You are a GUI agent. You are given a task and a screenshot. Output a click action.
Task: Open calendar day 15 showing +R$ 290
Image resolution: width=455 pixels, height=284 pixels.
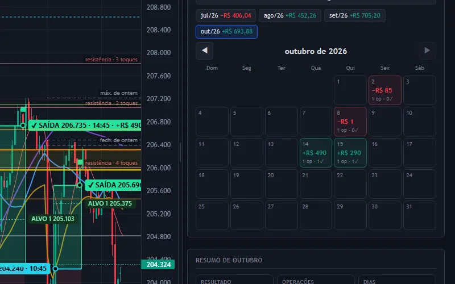350,153
